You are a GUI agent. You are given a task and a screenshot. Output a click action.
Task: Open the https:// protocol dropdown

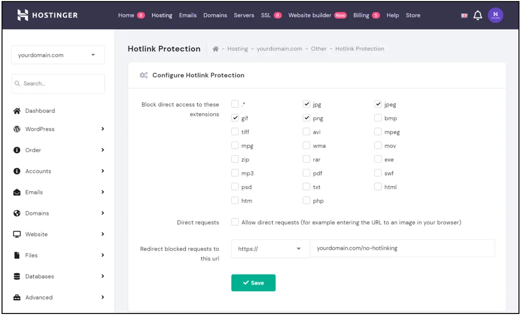pos(271,249)
